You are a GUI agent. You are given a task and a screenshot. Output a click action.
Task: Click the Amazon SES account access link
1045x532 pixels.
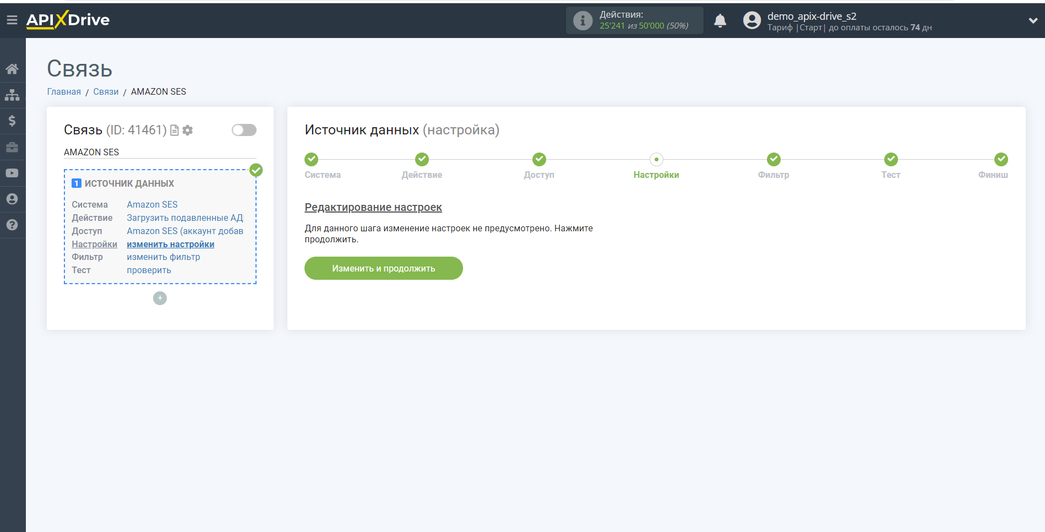[185, 231]
